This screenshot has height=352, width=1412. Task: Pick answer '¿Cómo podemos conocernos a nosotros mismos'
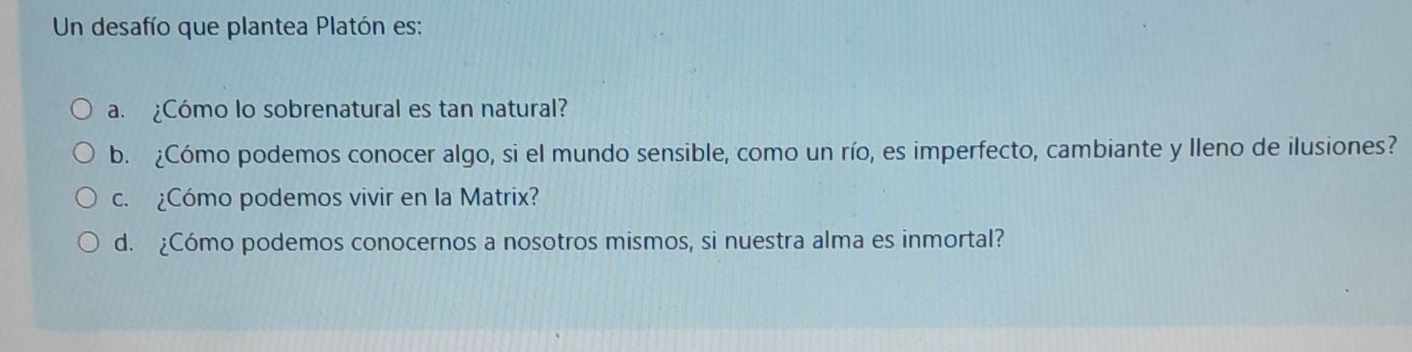point(582,241)
